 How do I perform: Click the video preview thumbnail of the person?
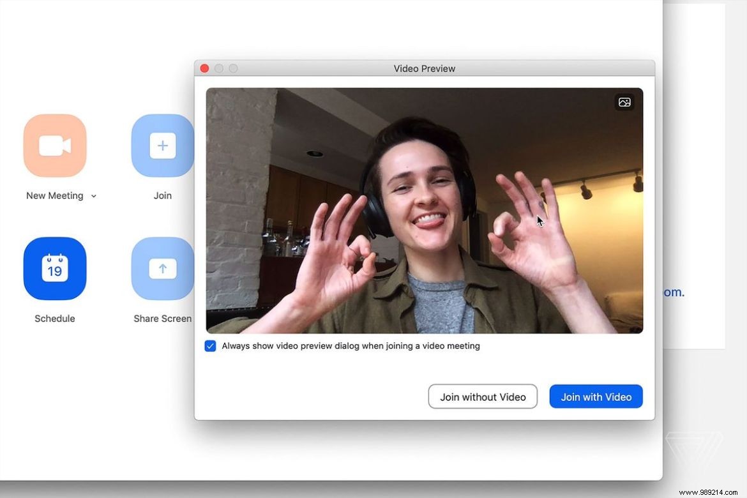tap(424, 211)
